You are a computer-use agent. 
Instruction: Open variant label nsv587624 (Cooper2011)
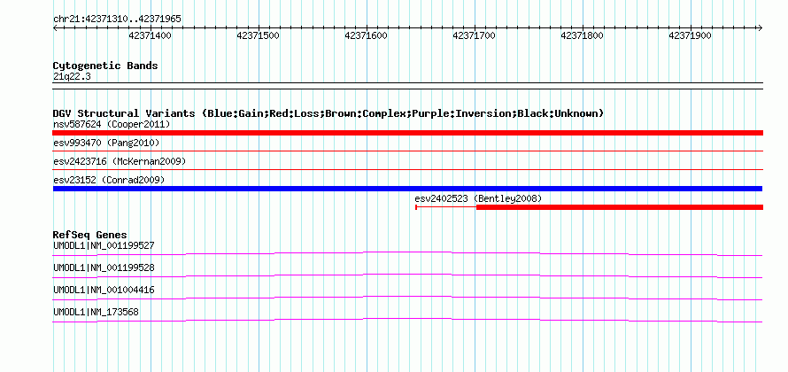(x=112, y=124)
